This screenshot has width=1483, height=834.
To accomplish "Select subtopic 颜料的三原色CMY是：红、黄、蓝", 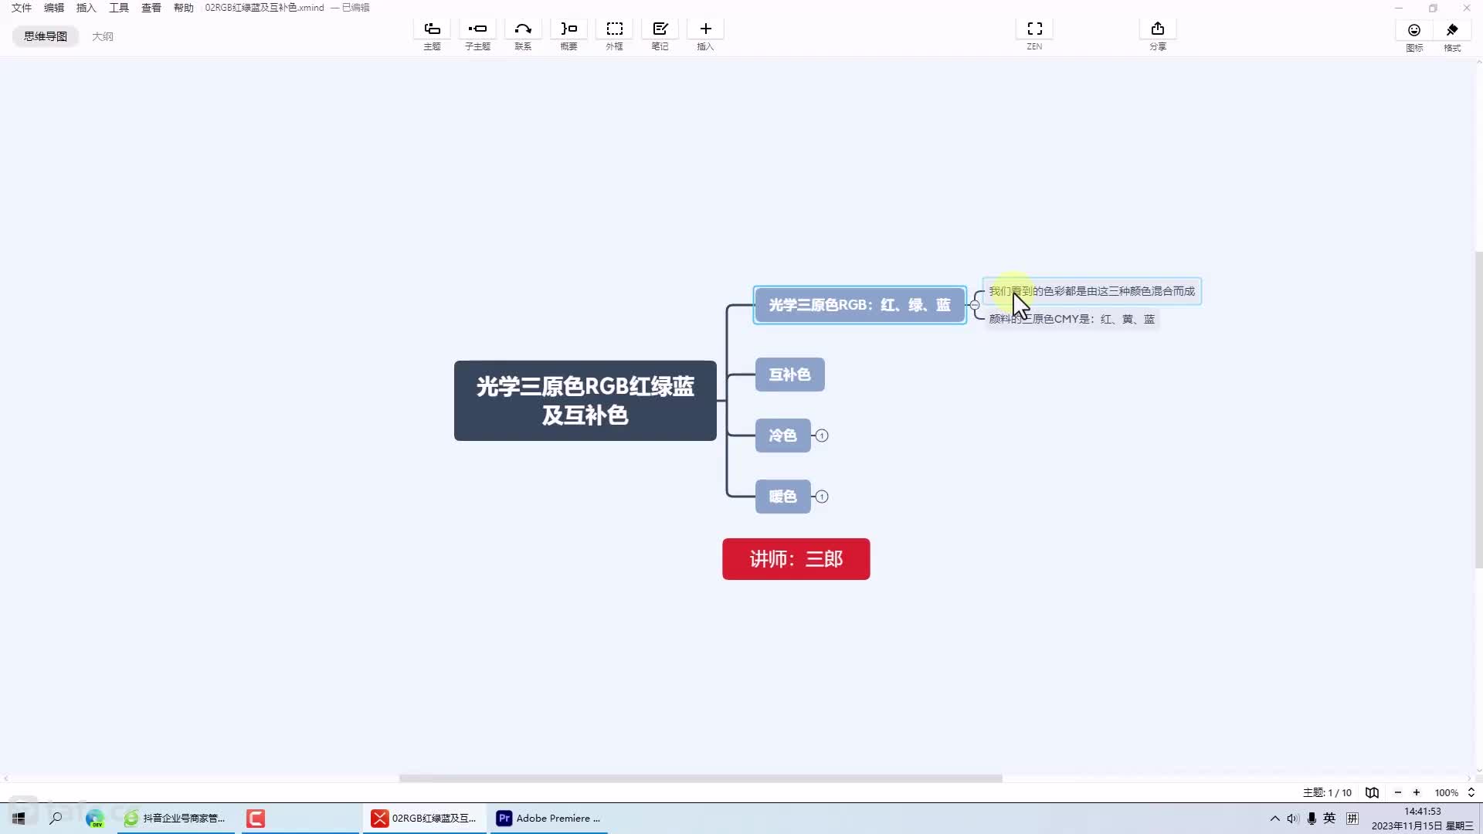I will (x=1072, y=319).
